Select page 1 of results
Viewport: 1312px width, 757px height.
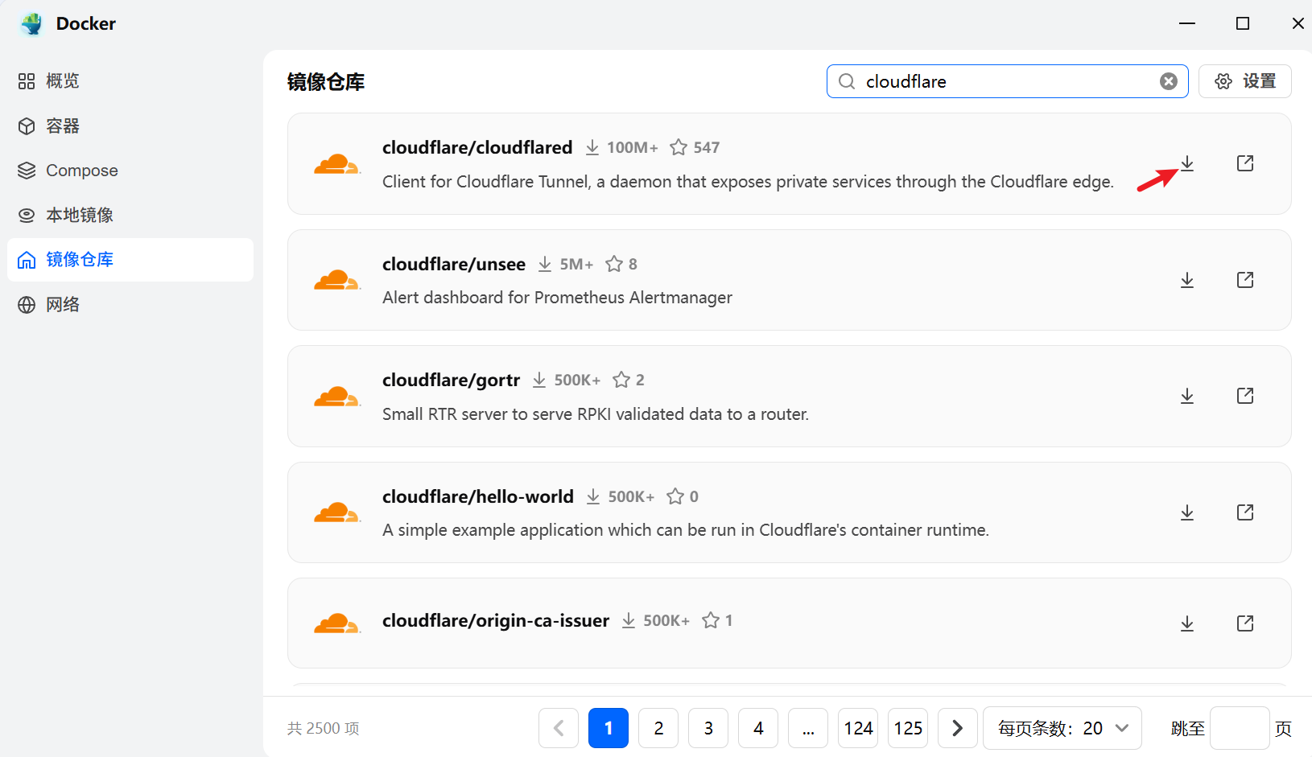click(x=609, y=728)
